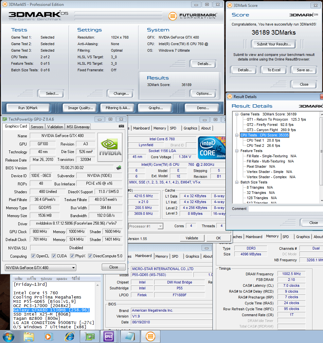Open the NVIDIA GeForce GTX 480 card dropdown

[x=41, y=267]
